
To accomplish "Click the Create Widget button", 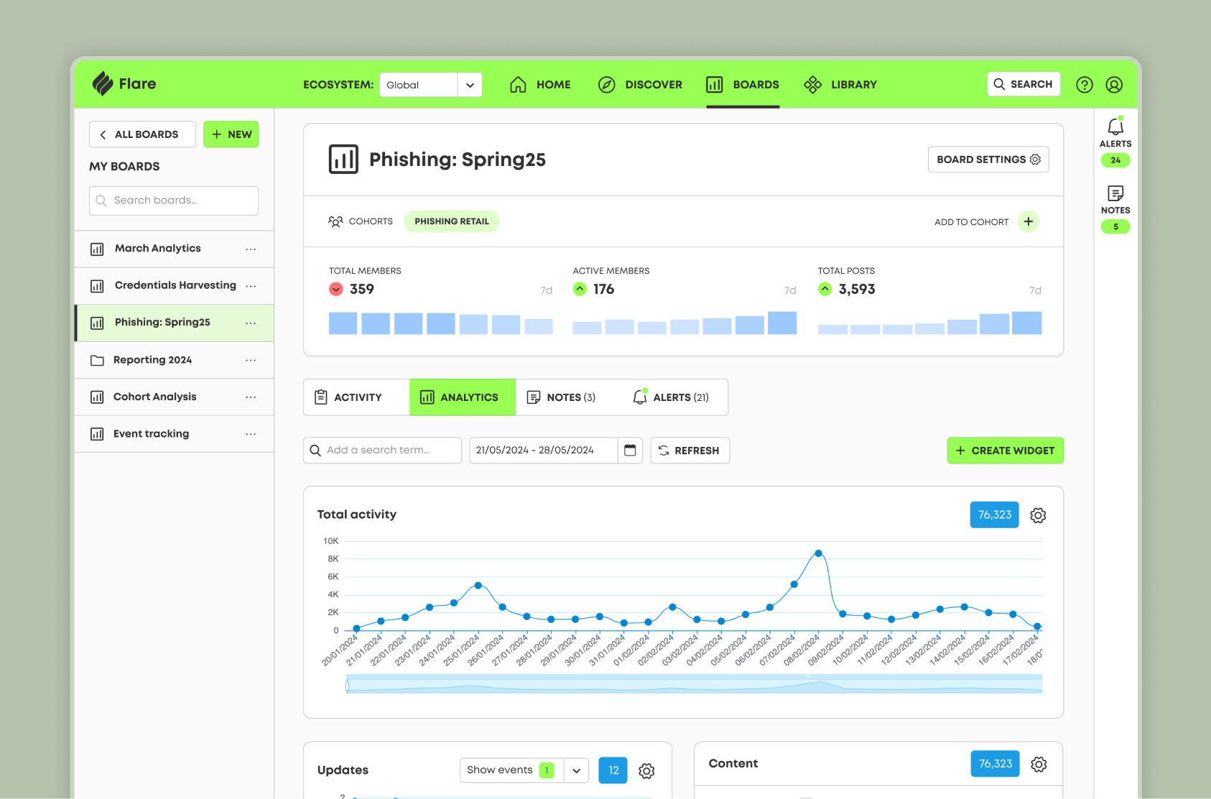I will (1004, 451).
